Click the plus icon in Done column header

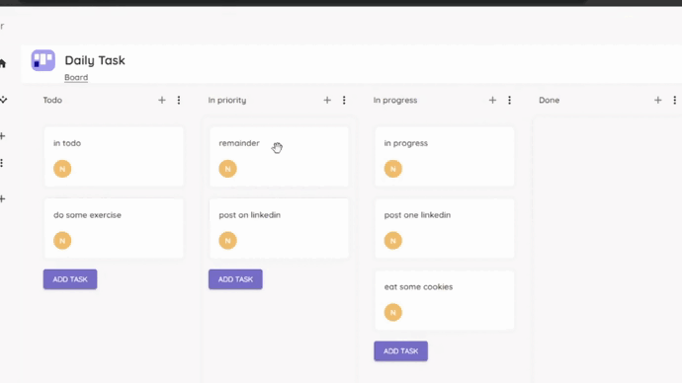(657, 101)
